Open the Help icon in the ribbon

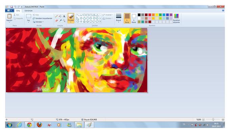point(223,10)
